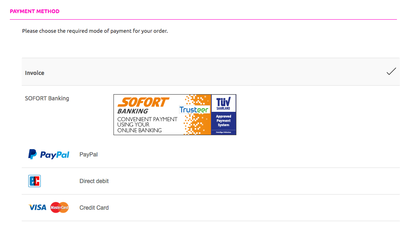Click 'Convenient payment using your online banking' text
The height and width of the screenshot is (231, 408).
(147, 125)
